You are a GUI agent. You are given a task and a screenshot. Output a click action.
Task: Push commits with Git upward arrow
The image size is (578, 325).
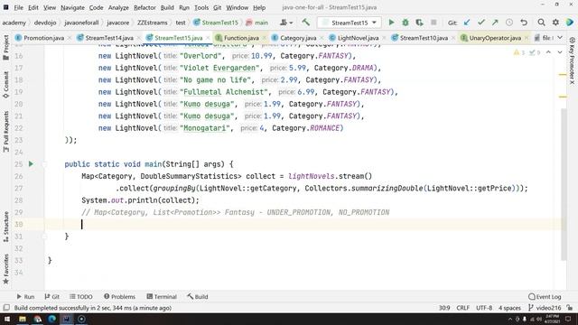(495, 23)
